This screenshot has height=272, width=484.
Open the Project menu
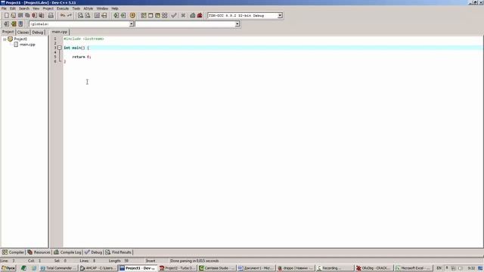[x=48, y=8]
